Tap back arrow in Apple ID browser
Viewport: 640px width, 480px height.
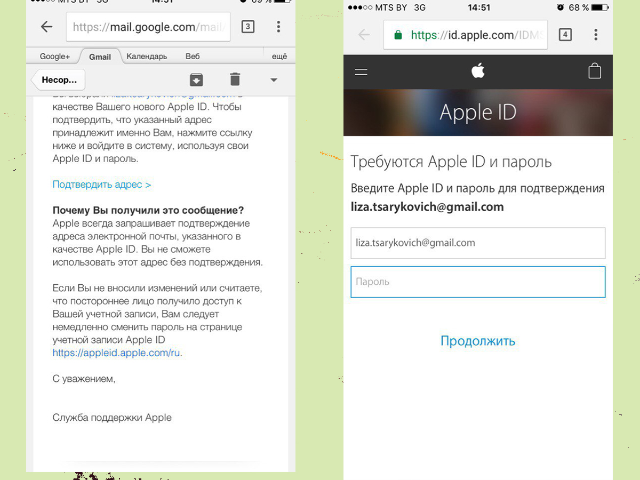(x=364, y=35)
